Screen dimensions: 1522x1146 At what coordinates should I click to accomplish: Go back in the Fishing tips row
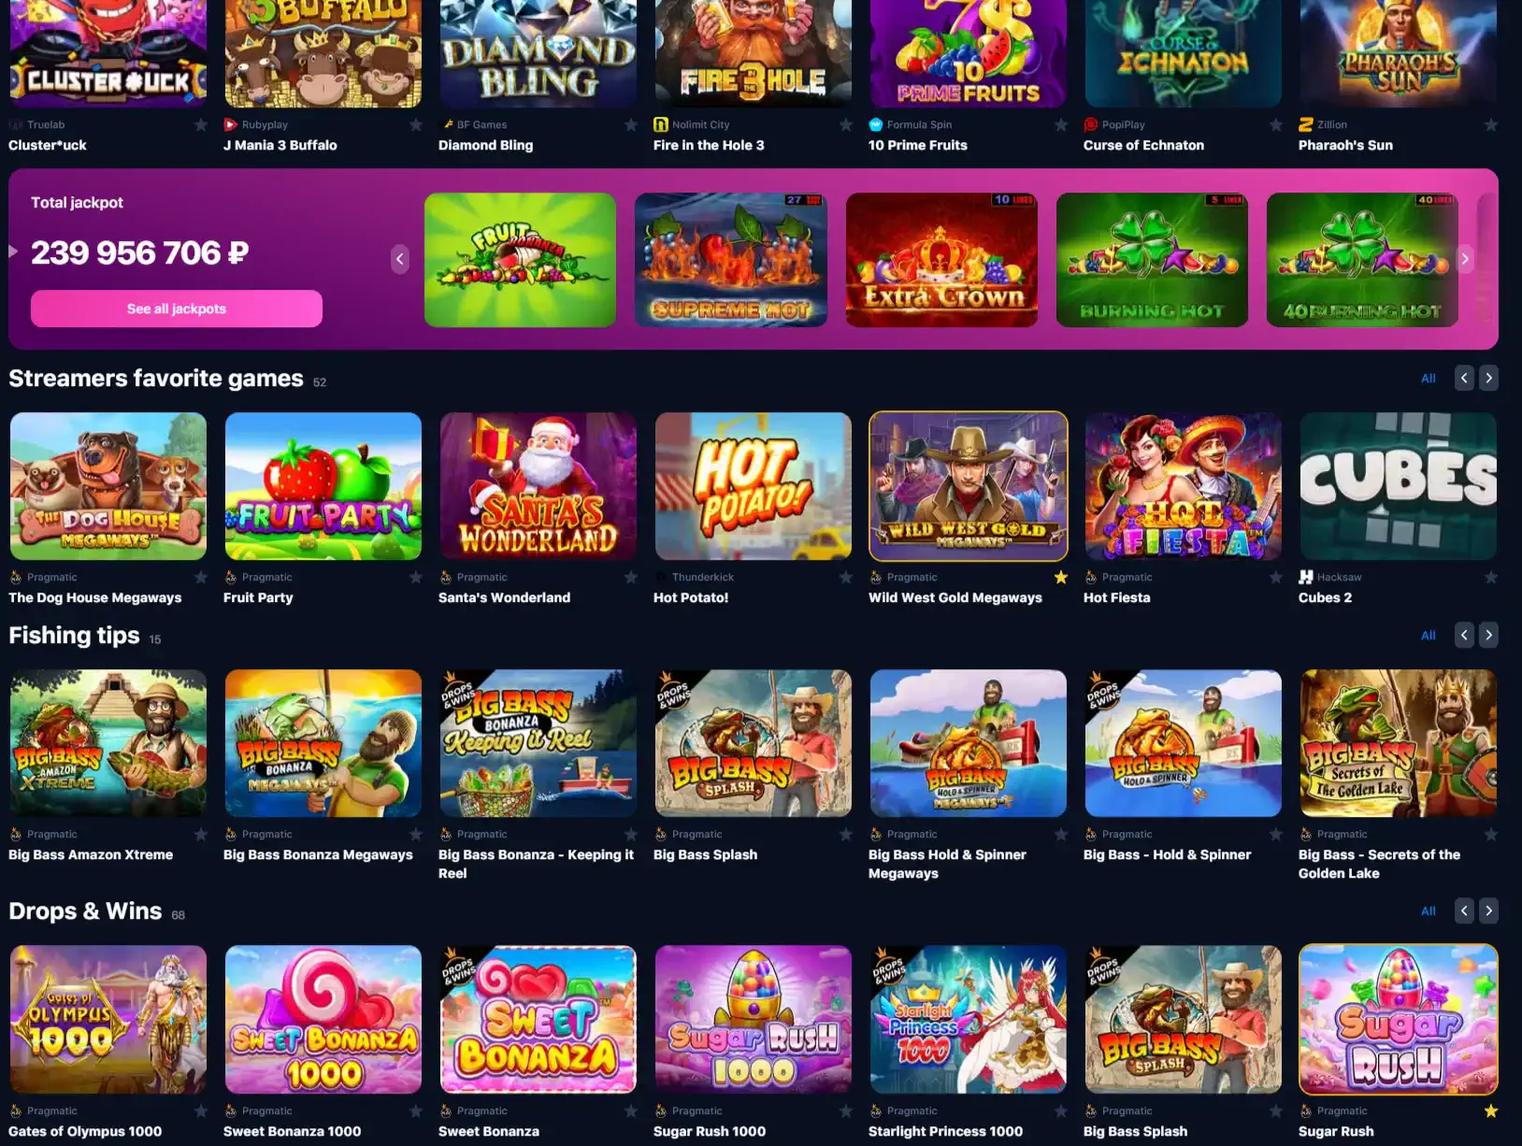pyautogui.click(x=1464, y=636)
